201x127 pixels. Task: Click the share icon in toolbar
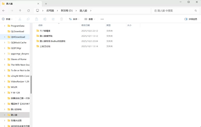(53, 19)
